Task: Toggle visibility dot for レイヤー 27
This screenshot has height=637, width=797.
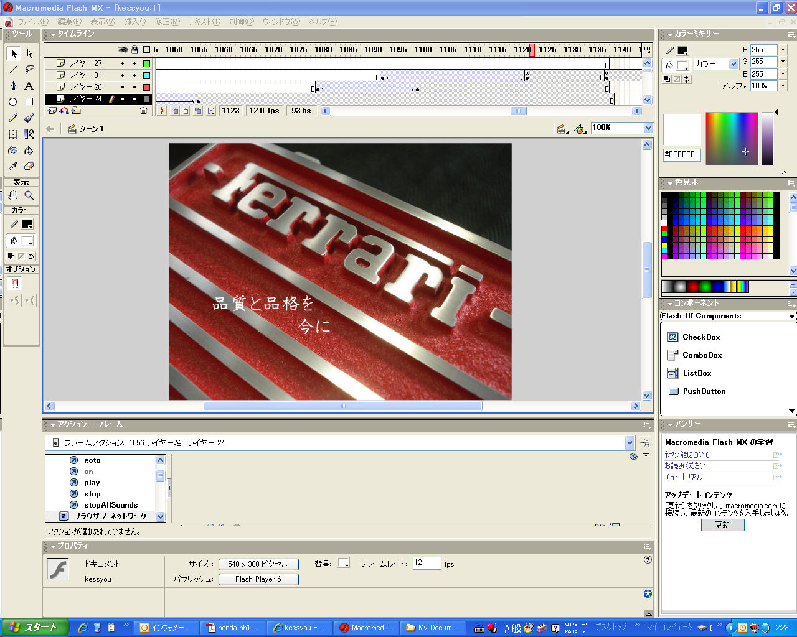Action: tap(123, 63)
